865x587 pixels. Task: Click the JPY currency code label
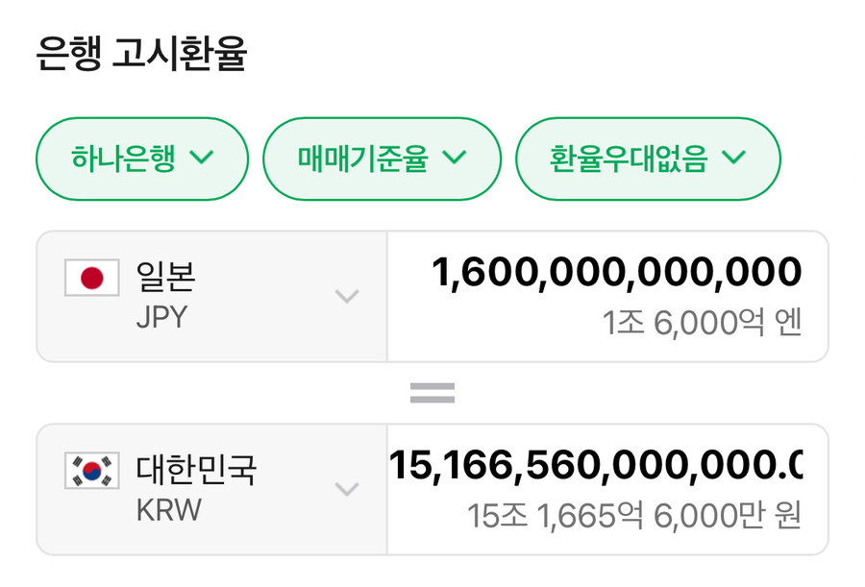pyautogui.click(x=161, y=317)
